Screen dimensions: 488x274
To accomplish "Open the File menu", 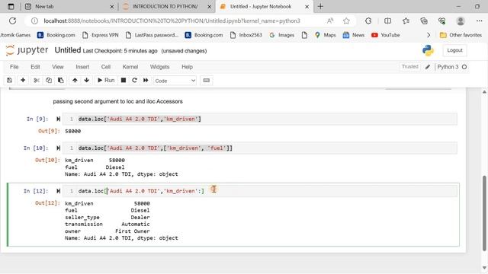I will click(x=14, y=67).
